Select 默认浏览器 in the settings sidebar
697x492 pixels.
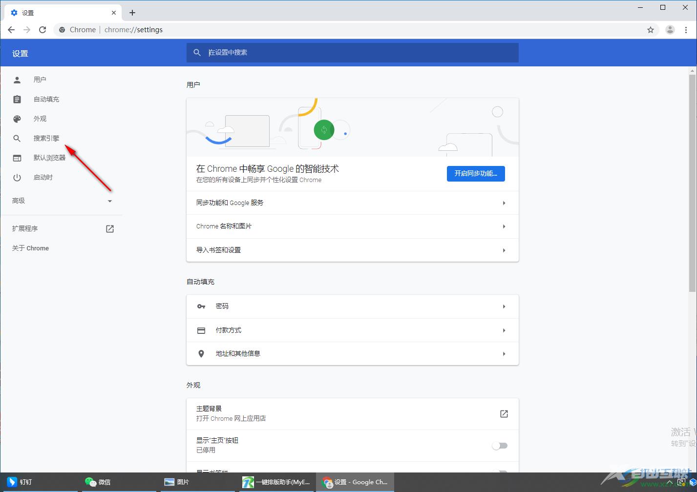tap(49, 158)
